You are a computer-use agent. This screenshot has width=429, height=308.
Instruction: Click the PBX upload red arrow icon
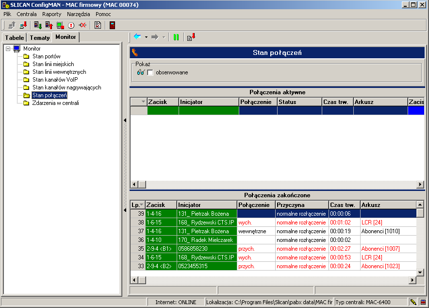pyautogui.click(x=49, y=25)
